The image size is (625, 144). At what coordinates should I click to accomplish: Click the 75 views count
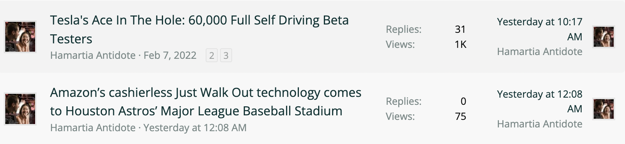tap(460, 116)
